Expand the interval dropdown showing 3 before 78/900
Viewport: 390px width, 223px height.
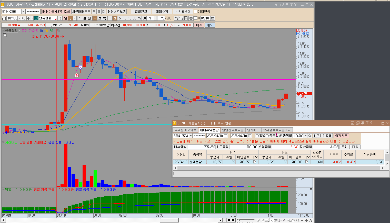(155, 18)
